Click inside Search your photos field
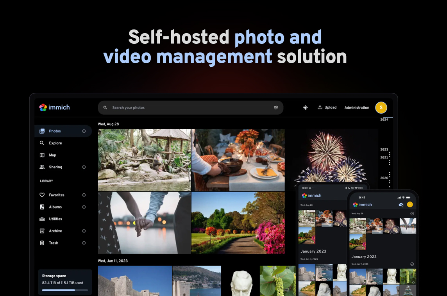This screenshot has width=447, height=296. [x=188, y=108]
